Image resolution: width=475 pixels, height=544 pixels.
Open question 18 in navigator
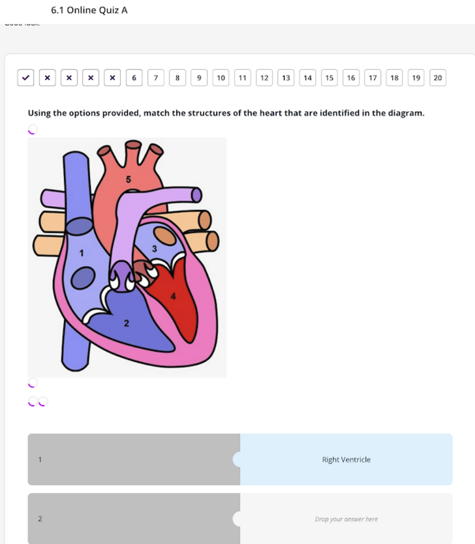click(x=394, y=78)
